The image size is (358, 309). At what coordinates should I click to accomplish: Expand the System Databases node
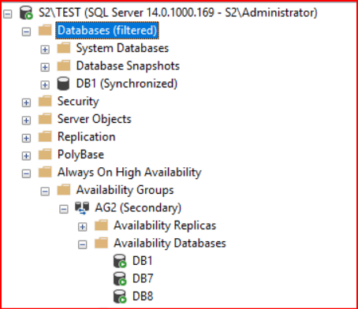[x=45, y=49]
